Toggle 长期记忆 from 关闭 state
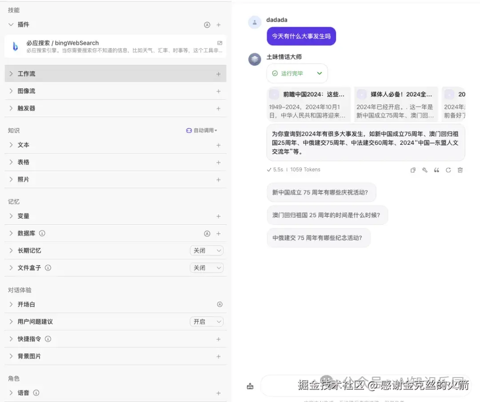480x402 pixels. point(206,250)
